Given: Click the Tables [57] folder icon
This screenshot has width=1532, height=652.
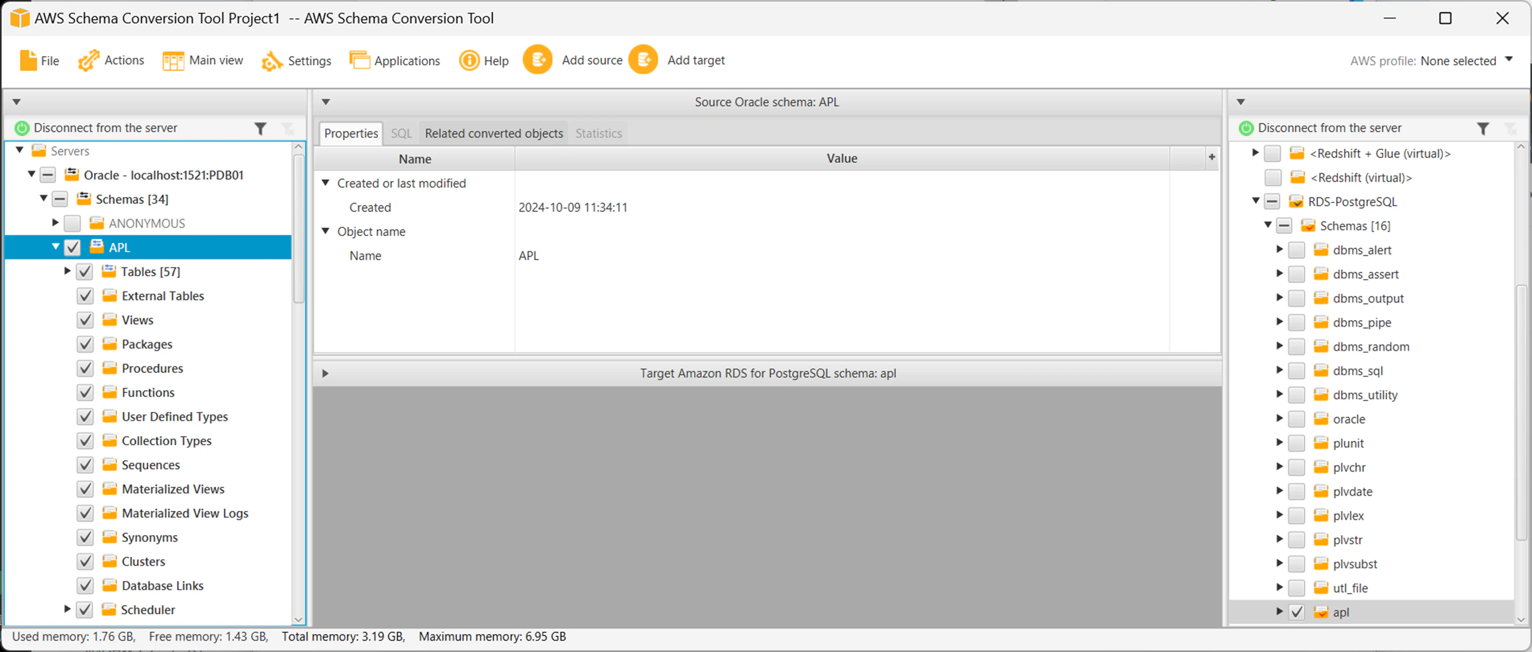Looking at the screenshot, I should (x=109, y=271).
